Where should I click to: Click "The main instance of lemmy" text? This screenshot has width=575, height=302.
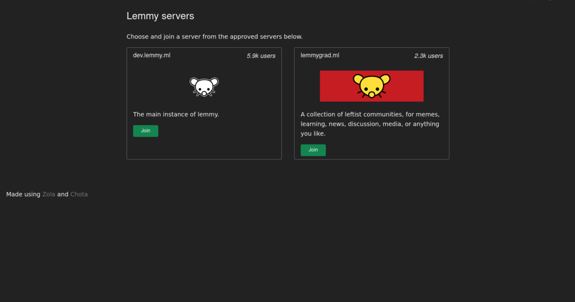pos(176,114)
